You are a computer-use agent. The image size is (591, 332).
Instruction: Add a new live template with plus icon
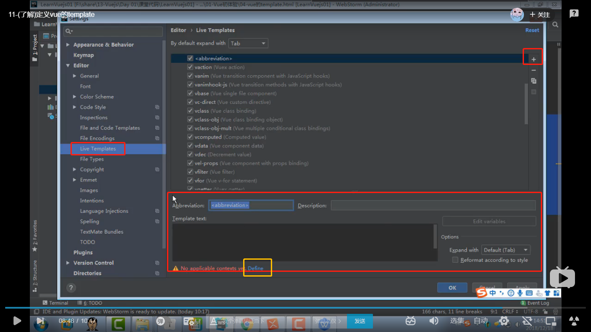533,59
